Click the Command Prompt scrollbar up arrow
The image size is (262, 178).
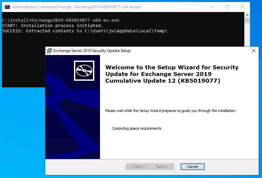pos(247,15)
